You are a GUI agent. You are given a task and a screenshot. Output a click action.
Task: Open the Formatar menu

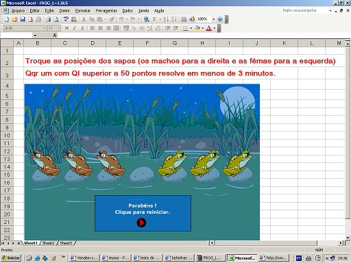click(83, 11)
